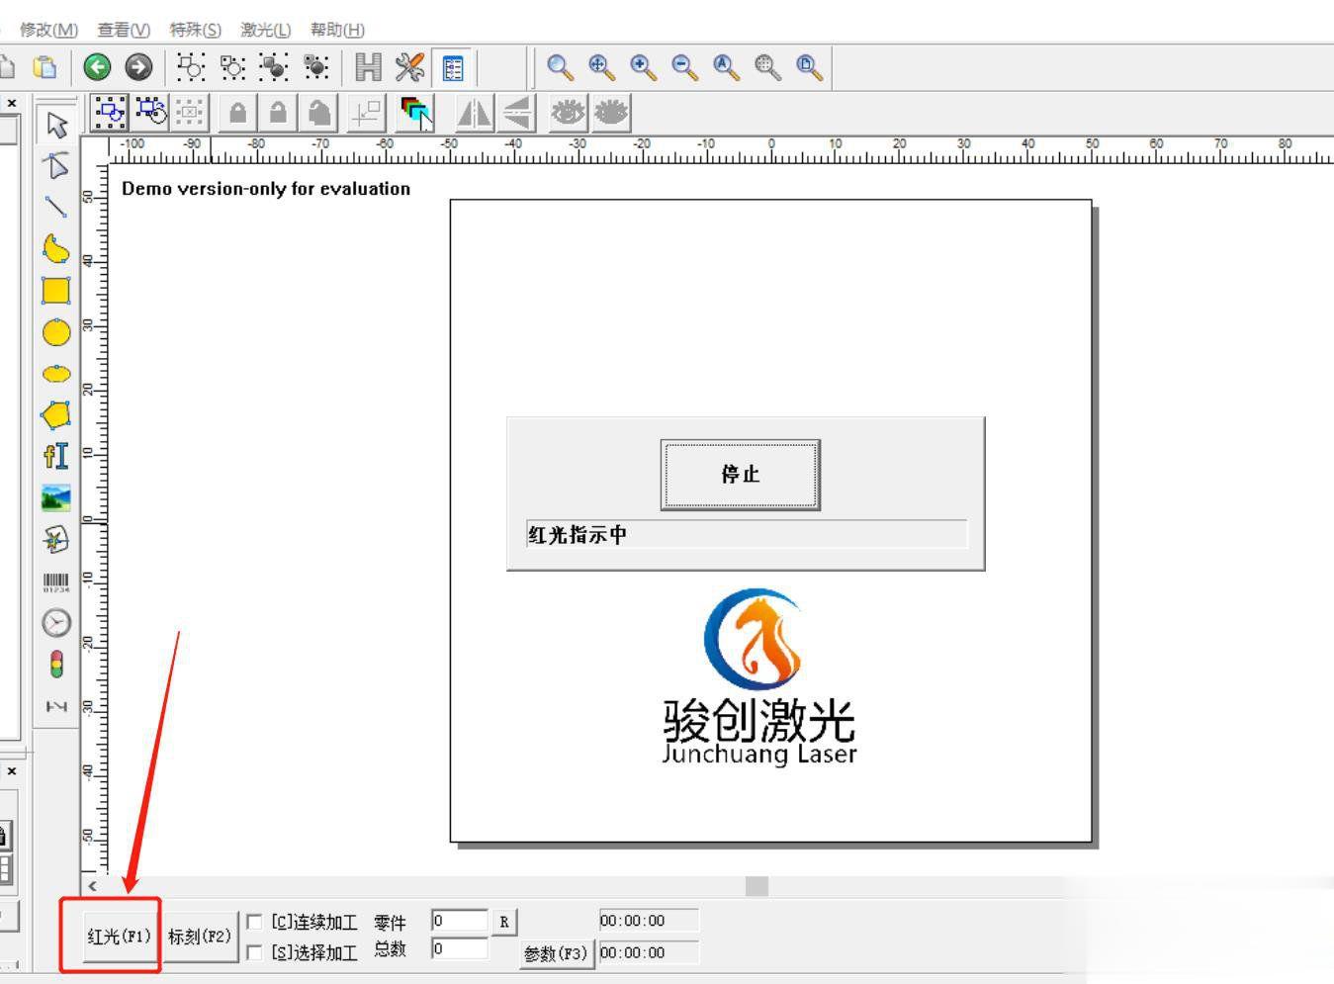Screen dimensions: 1334x984
Task: Select the Ellipse tool
Action: coord(56,373)
